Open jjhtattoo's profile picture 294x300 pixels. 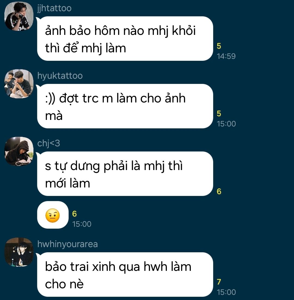point(19,16)
